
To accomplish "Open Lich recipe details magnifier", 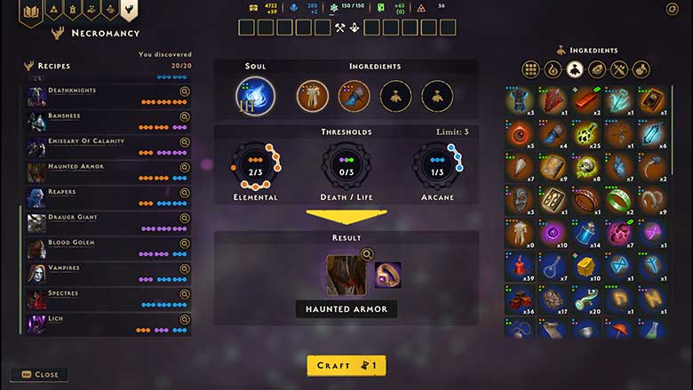I will coord(185,319).
